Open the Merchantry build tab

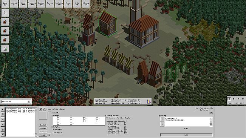pos(59,4)
